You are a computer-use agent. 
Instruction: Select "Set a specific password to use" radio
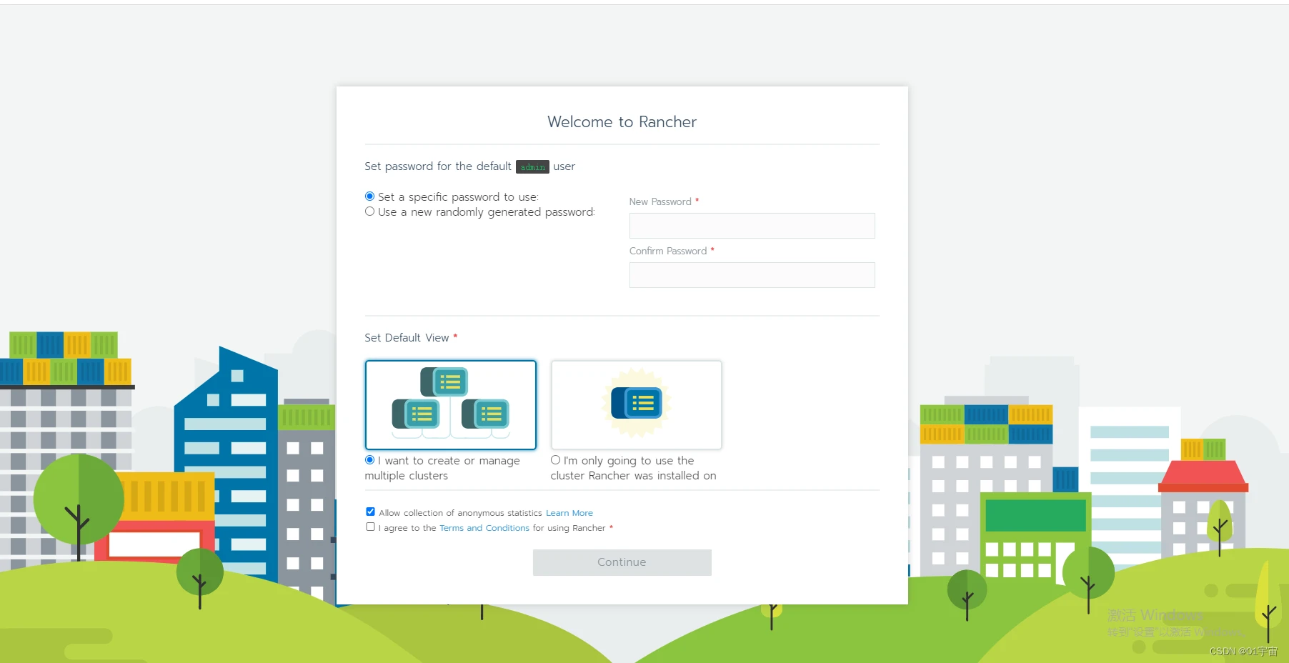pyautogui.click(x=369, y=196)
